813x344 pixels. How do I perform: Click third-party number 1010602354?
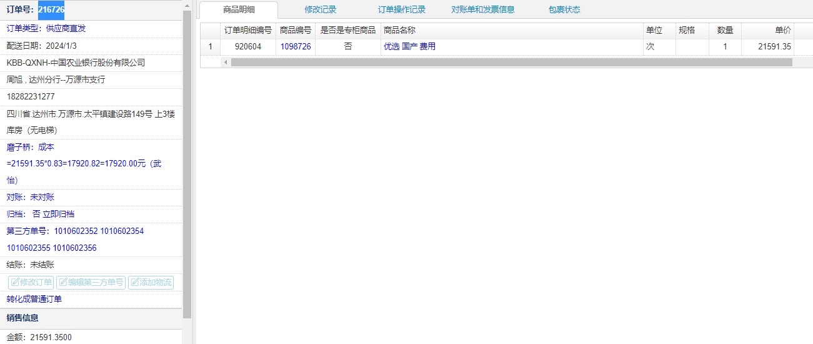(x=122, y=231)
